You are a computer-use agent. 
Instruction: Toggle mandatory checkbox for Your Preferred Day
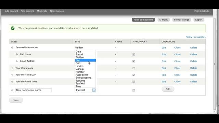pyautogui.click(x=134, y=75)
